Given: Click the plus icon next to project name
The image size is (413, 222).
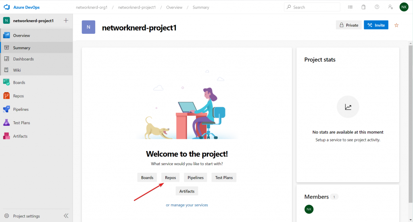Looking at the screenshot, I should tap(66, 20).
